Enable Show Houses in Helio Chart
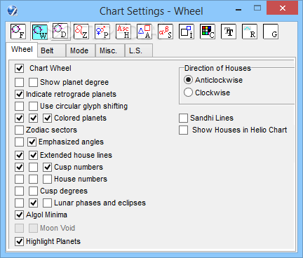The width and height of the screenshot is (303, 258). [183, 130]
